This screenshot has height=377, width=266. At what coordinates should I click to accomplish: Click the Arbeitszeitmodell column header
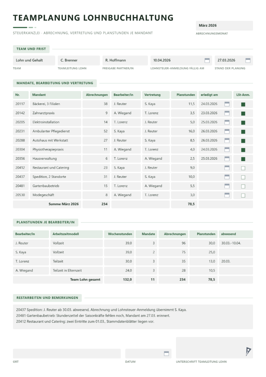(77, 234)
